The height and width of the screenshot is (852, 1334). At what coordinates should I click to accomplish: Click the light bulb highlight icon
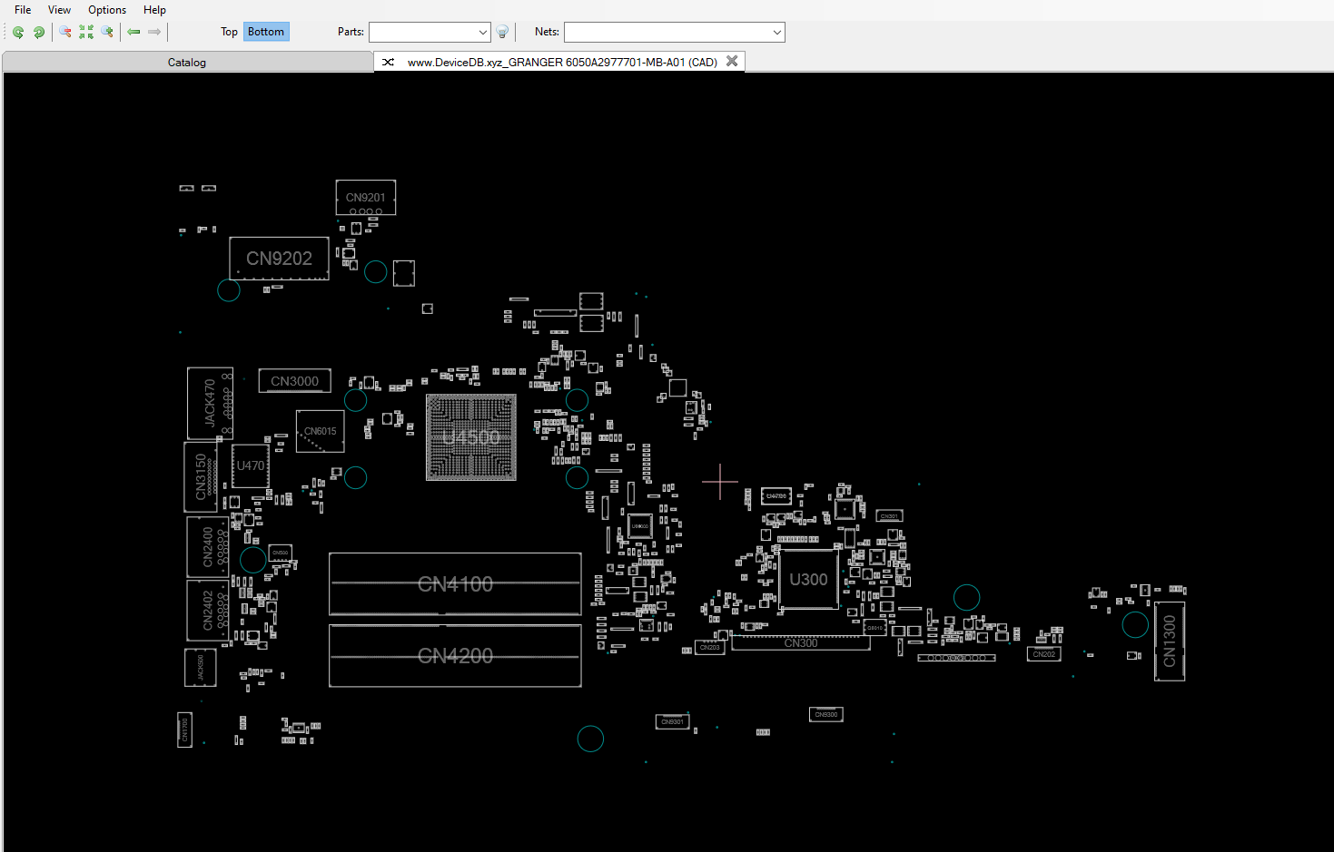tap(502, 32)
